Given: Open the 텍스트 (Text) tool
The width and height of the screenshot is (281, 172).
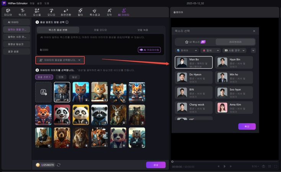Looking at the screenshot, I should [x=23, y=12].
